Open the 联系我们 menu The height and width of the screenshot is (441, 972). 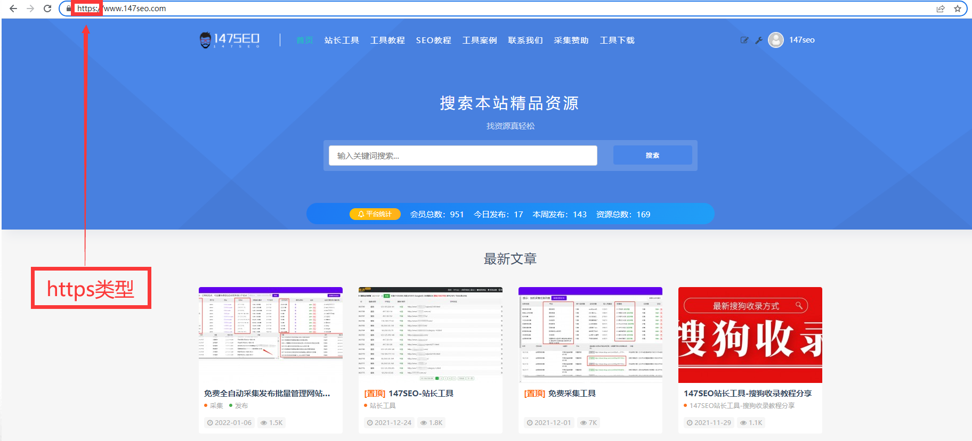coord(525,40)
